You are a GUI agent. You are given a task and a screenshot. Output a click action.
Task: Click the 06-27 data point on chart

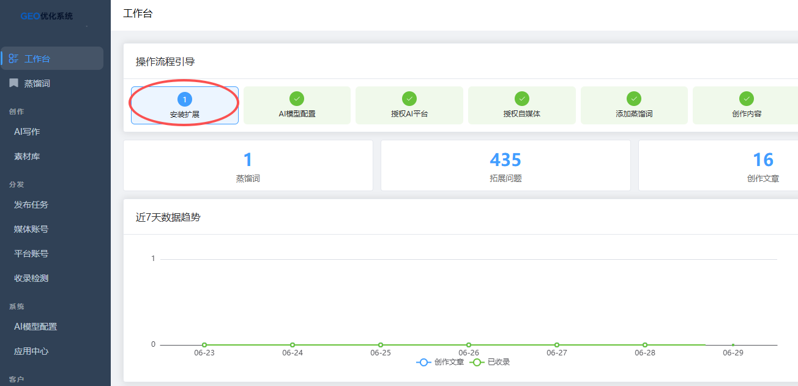point(557,345)
